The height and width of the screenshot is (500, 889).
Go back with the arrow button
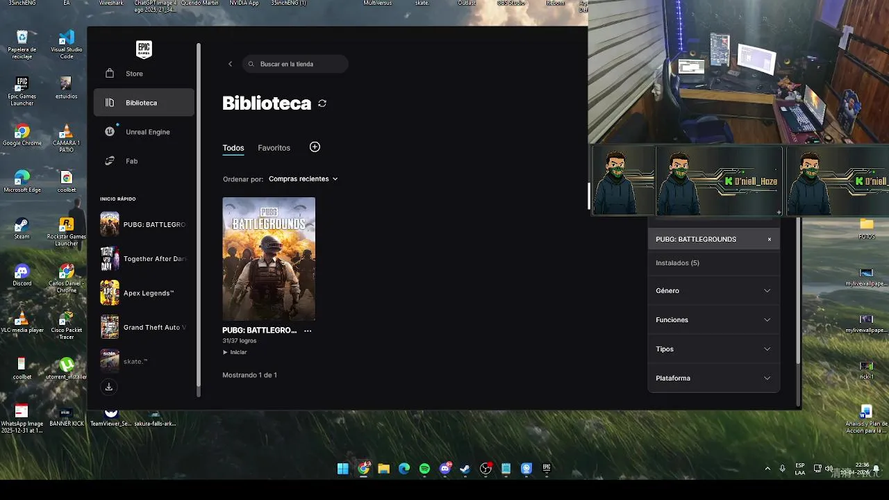point(231,64)
